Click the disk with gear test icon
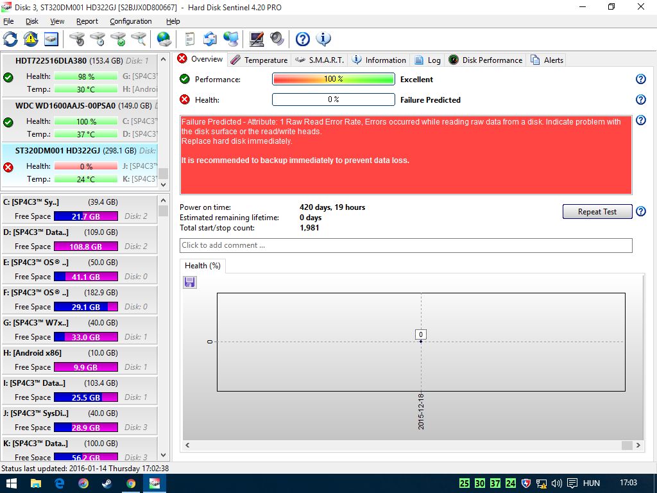The image size is (657, 493). coord(77,39)
